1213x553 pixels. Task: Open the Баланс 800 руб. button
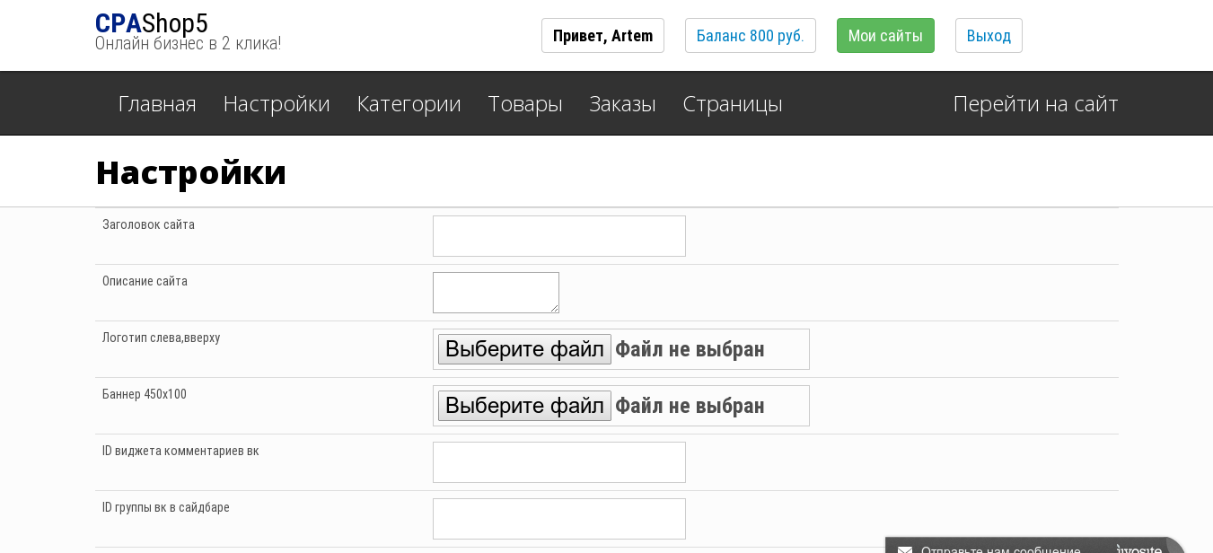(750, 36)
